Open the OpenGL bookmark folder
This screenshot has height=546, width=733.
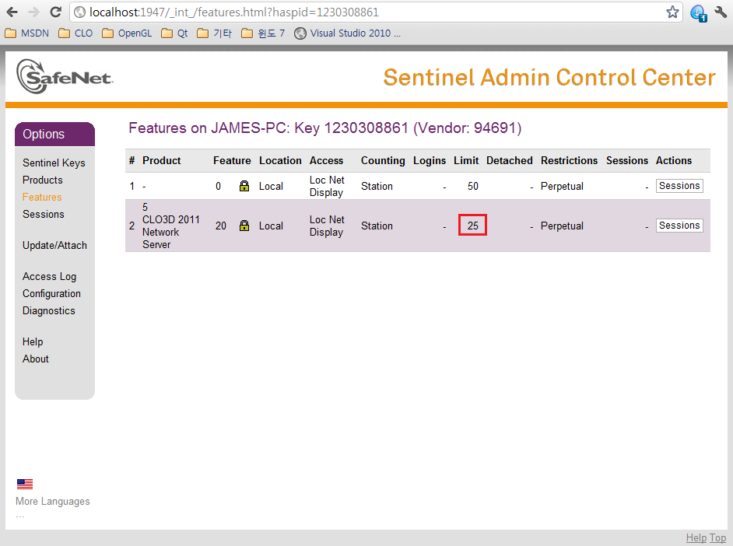pyautogui.click(x=127, y=33)
